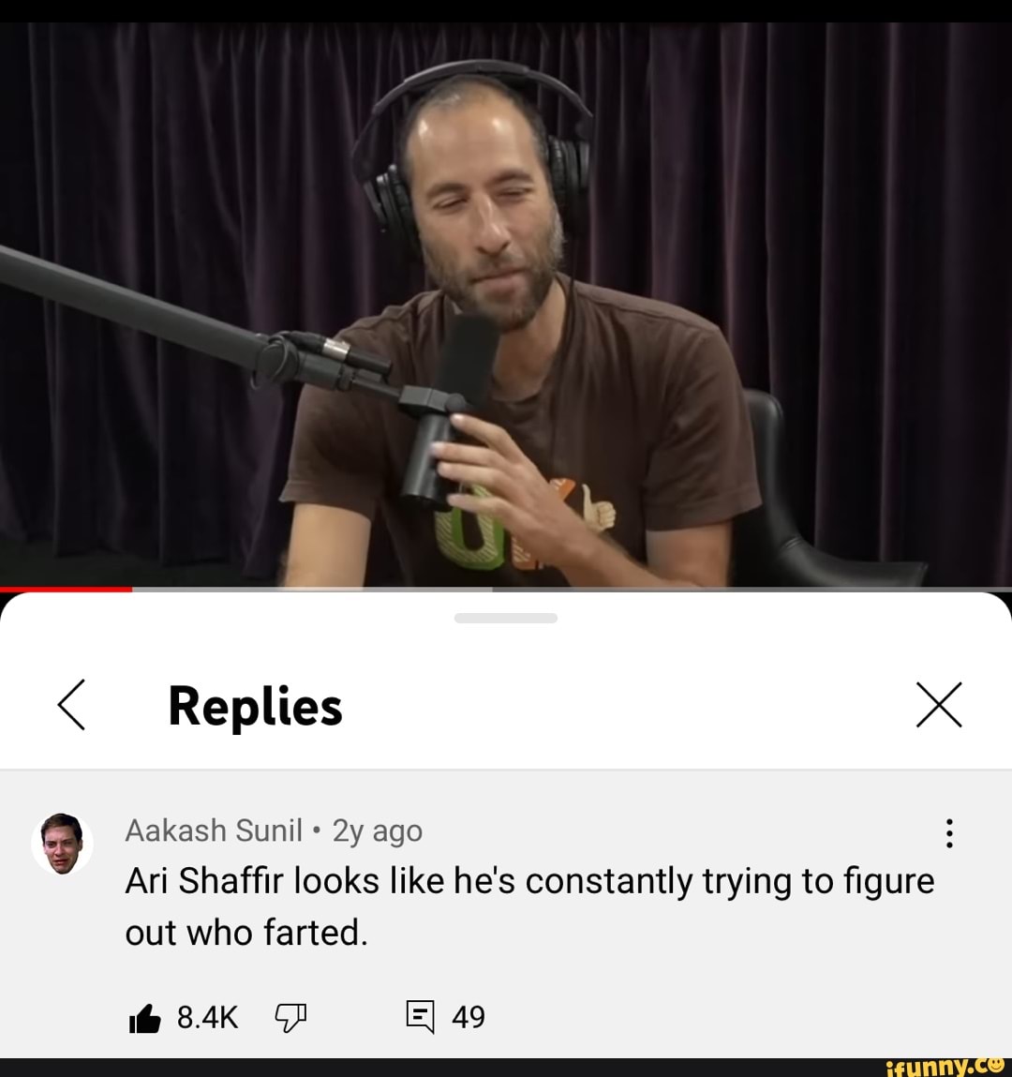The image size is (1012, 1077).
Task: Click the grey unplayed portion of progress bar
Action: tap(572, 590)
